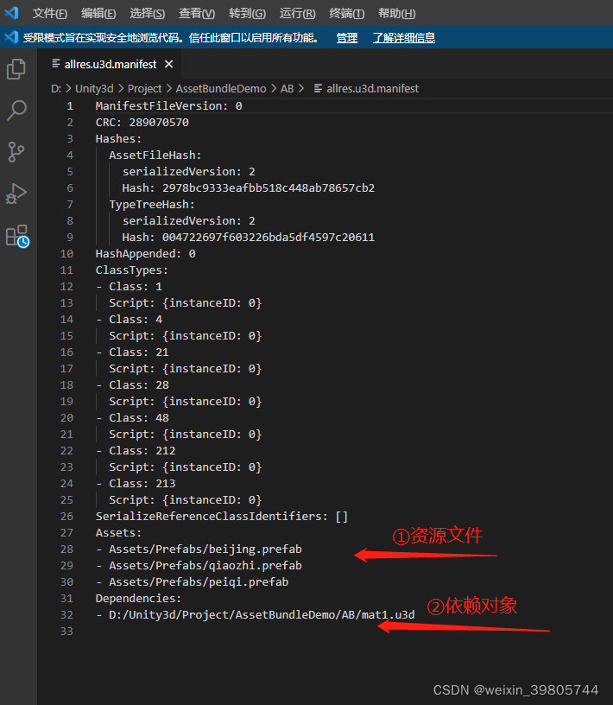The height and width of the screenshot is (705, 613).
Task: Click the text 'CRC: 289070570'
Action: pyautogui.click(x=142, y=123)
